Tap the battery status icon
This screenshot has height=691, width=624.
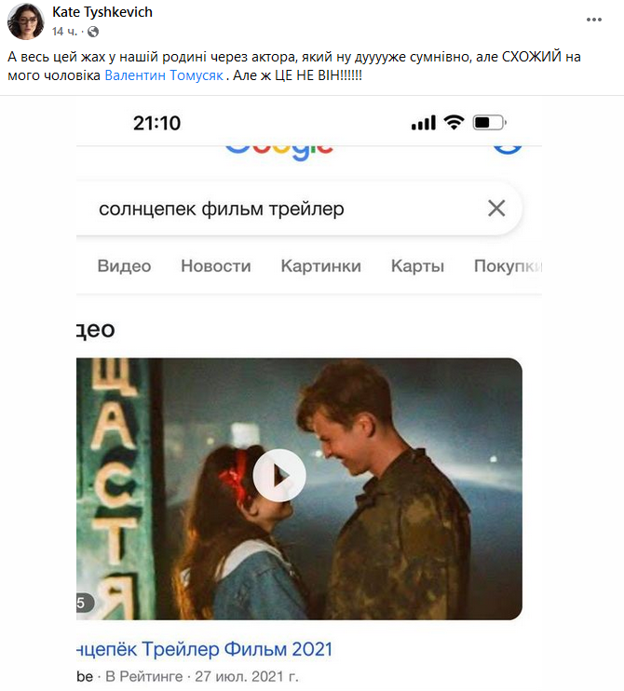coord(489,123)
